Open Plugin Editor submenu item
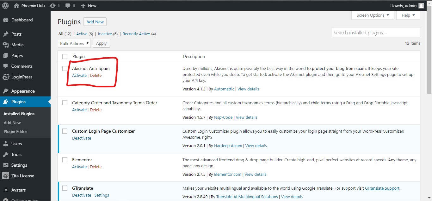This screenshot has height=201, width=432. (x=15, y=131)
